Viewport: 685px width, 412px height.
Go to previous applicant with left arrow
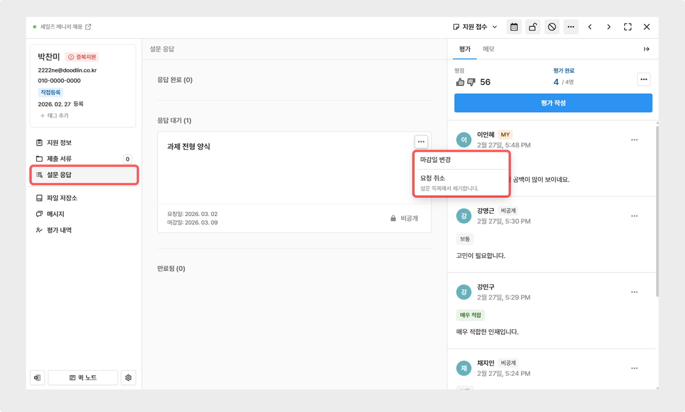(590, 27)
